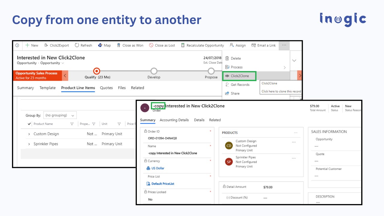Click Email a Link
This screenshot has height=216, width=384.
coord(264,45)
